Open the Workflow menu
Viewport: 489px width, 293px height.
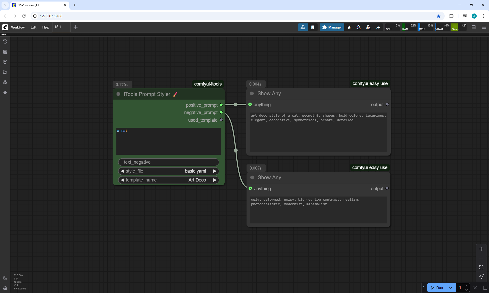[18, 27]
